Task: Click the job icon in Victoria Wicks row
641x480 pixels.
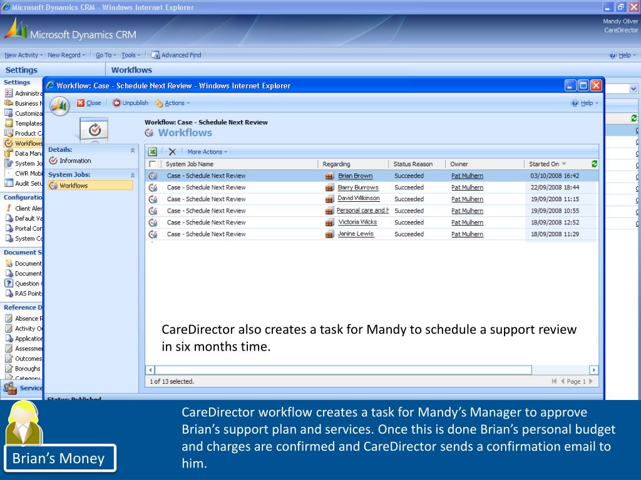Action: coord(153,222)
